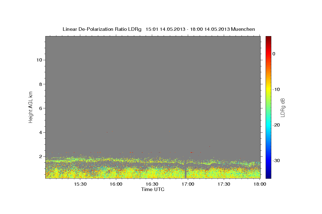Screen dimensions: 322x214
Task: Click the height tick label '6'
Action: (41, 108)
